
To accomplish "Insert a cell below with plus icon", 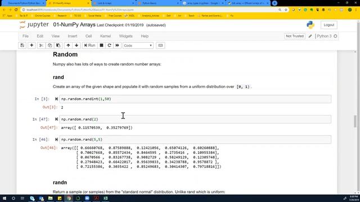I will tap(31, 45).
